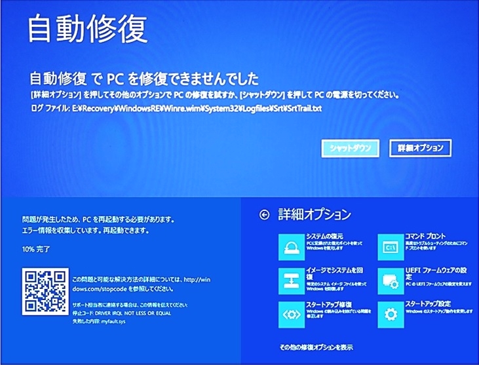Click the myfault.sys failure text

coord(113,322)
